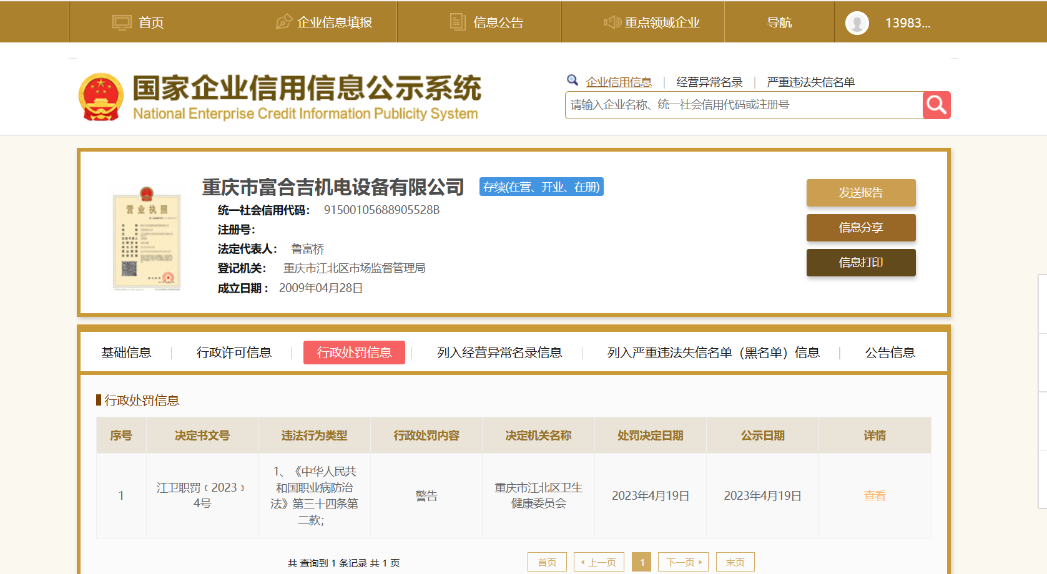Switch to the 公告信息 tab
This screenshot has height=574, width=1047.
point(890,353)
